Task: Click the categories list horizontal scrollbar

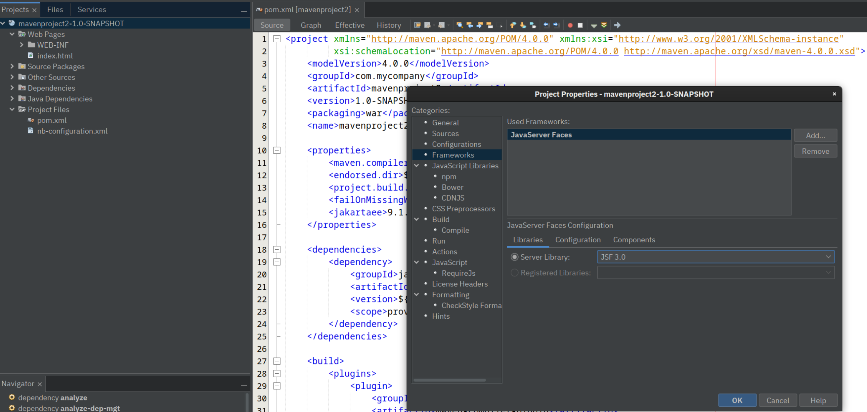Action: point(449,380)
